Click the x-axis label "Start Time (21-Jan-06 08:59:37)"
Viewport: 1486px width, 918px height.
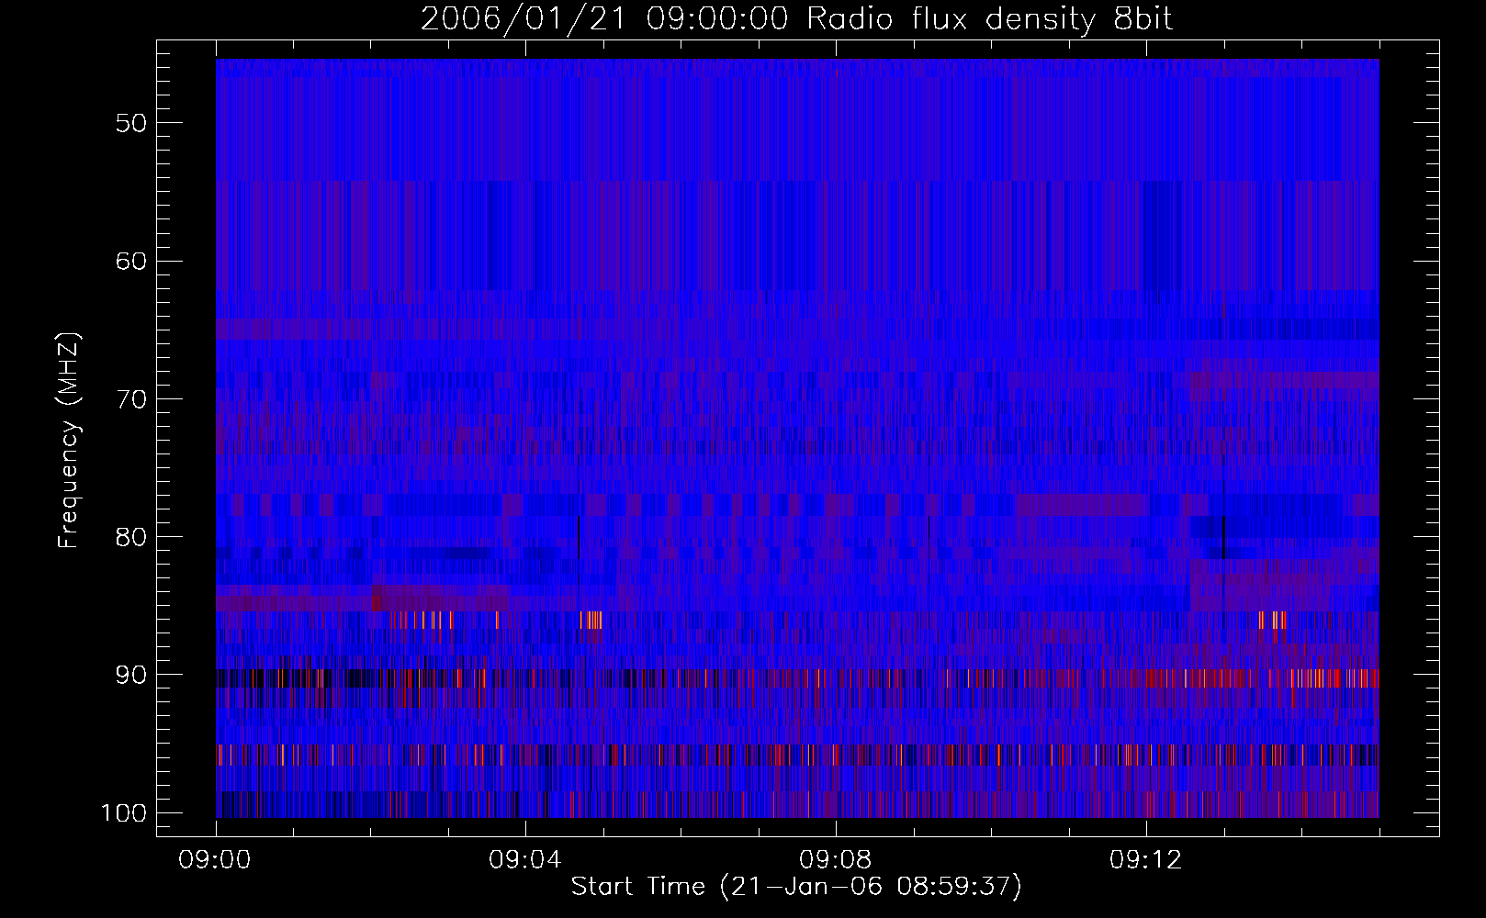tap(796, 887)
